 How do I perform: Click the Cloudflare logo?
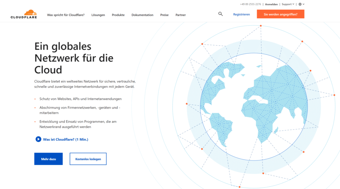point(24,14)
